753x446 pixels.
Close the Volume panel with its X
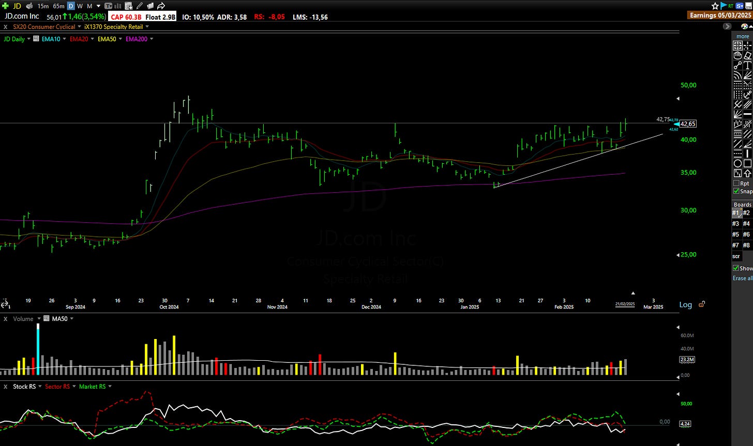tap(5, 319)
